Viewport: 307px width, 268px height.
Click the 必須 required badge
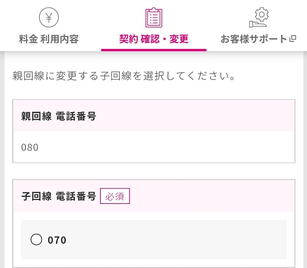coord(115,196)
